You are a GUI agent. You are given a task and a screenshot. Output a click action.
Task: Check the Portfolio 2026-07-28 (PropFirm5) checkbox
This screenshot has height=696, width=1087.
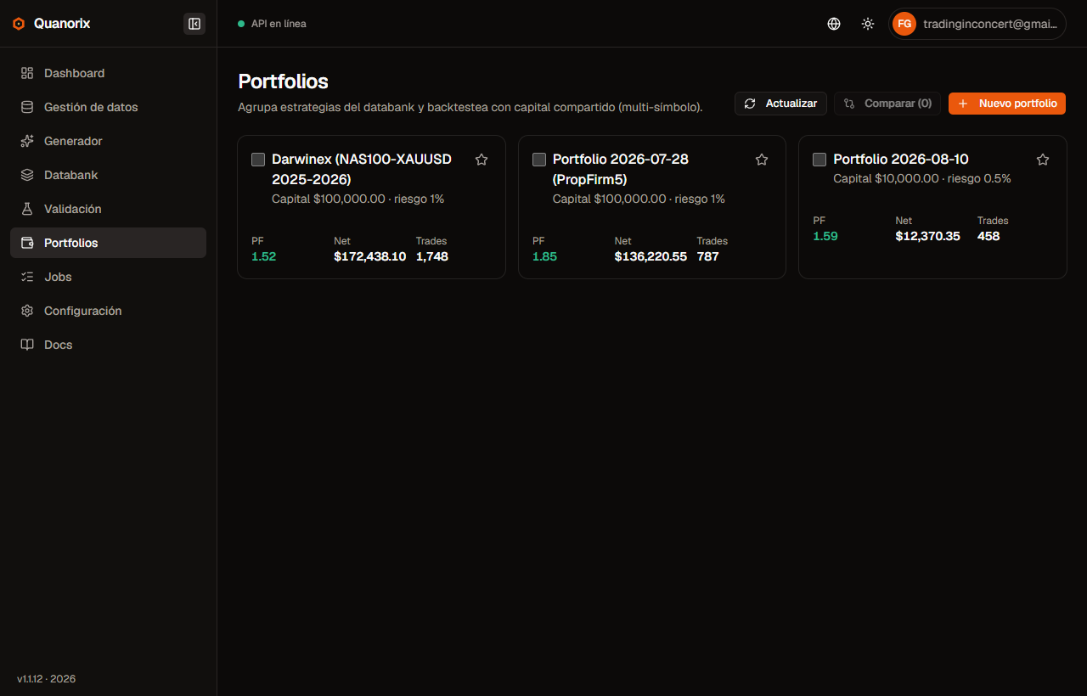(x=539, y=160)
